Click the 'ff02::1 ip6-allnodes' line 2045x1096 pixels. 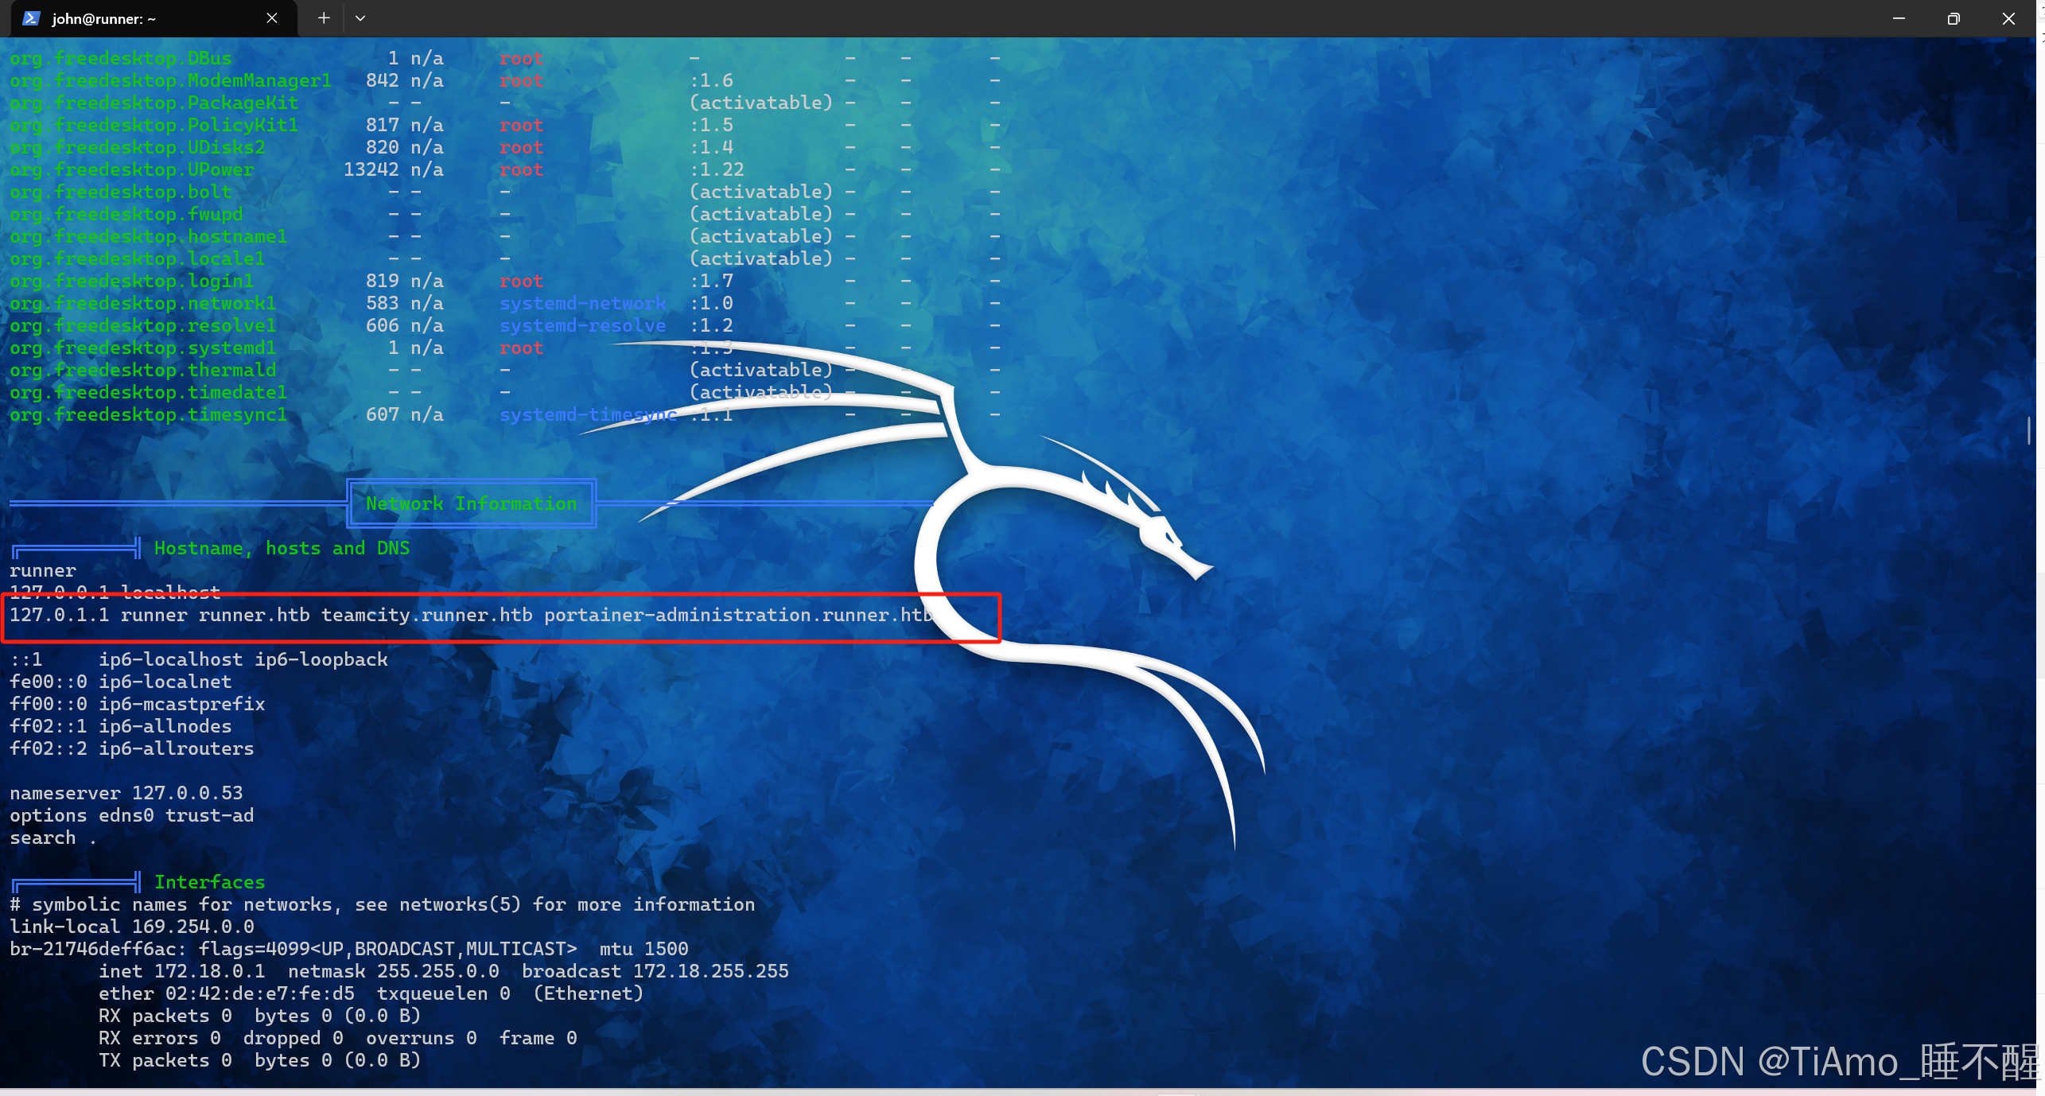(x=121, y=726)
